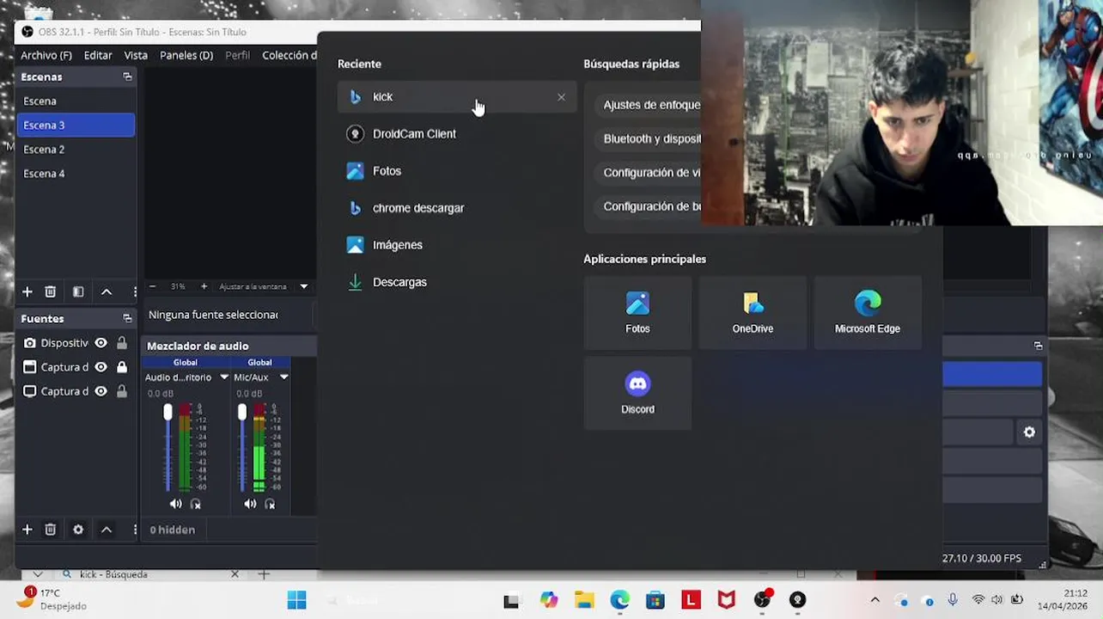Open McAfee icon on taskbar
1103x619 pixels.
tap(727, 600)
